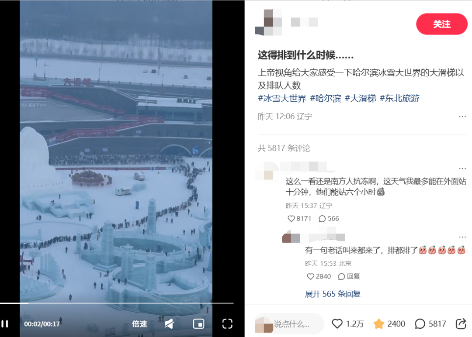This screenshot has width=472, height=337.
Task: Toggle the video mute speaker icon
Action: [x=169, y=324]
